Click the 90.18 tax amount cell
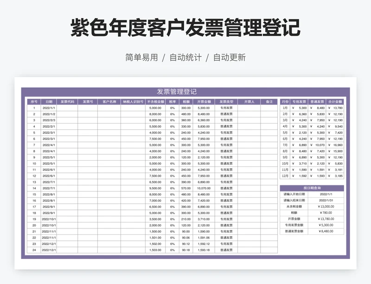The image size is (371, 284). (185, 250)
